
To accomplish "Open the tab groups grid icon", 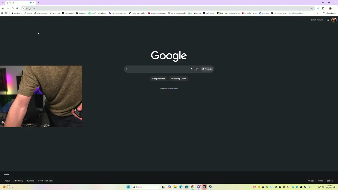I will (6, 13).
